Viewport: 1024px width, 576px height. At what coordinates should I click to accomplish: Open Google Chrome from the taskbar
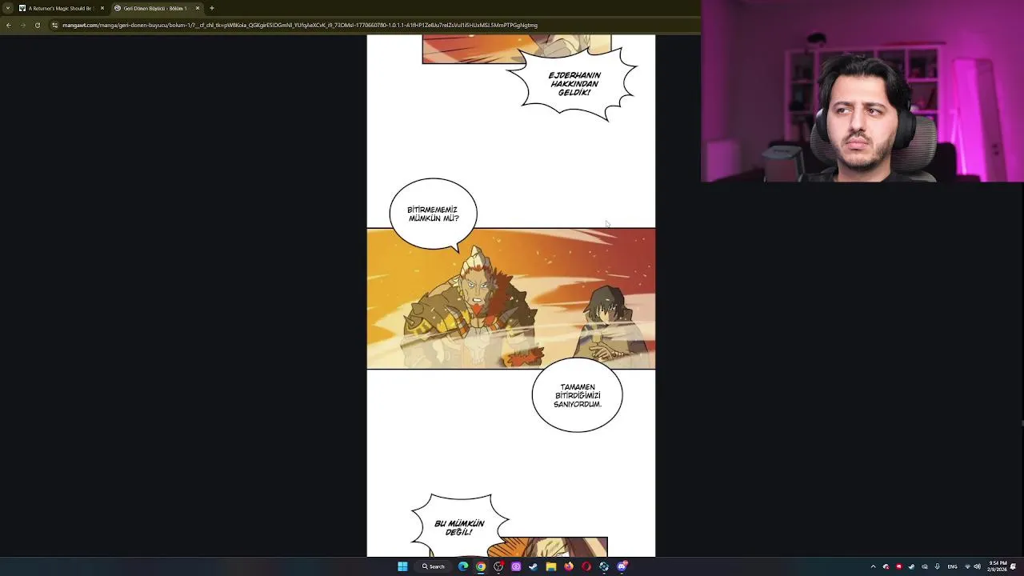coord(481,566)
